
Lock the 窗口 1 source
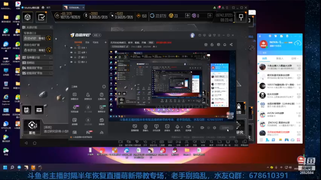pyautogui.click(x=75, y=57)
